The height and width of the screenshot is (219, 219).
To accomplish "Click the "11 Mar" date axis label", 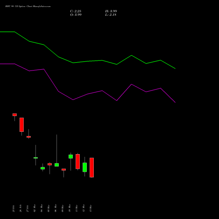I will 77,208.
